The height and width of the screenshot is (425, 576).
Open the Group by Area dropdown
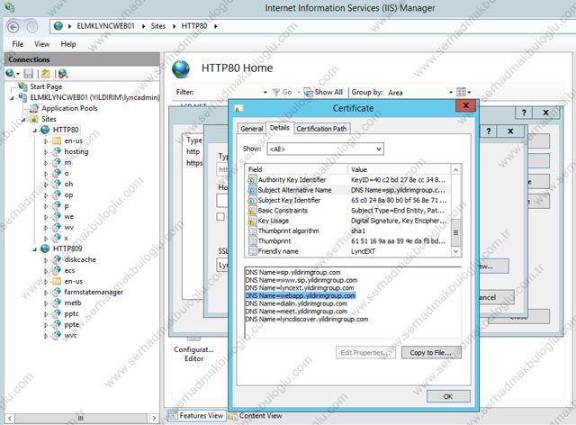pos(451,92)
